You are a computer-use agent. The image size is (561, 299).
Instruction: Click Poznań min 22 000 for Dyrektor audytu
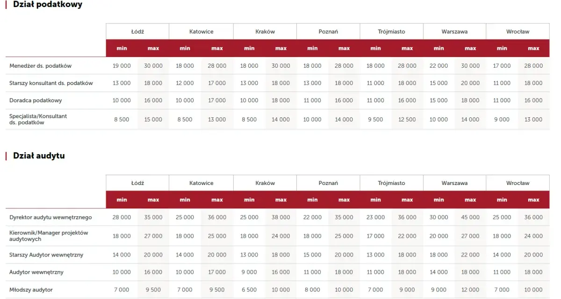312,217
